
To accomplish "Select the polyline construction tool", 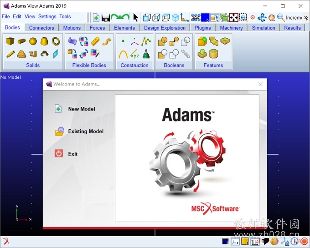I will pyautogui.click(x=146, y=41).
